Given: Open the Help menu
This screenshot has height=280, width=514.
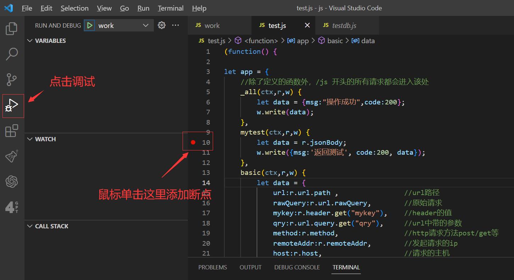Looking at the screenshot, I should [x=199, y=8].
